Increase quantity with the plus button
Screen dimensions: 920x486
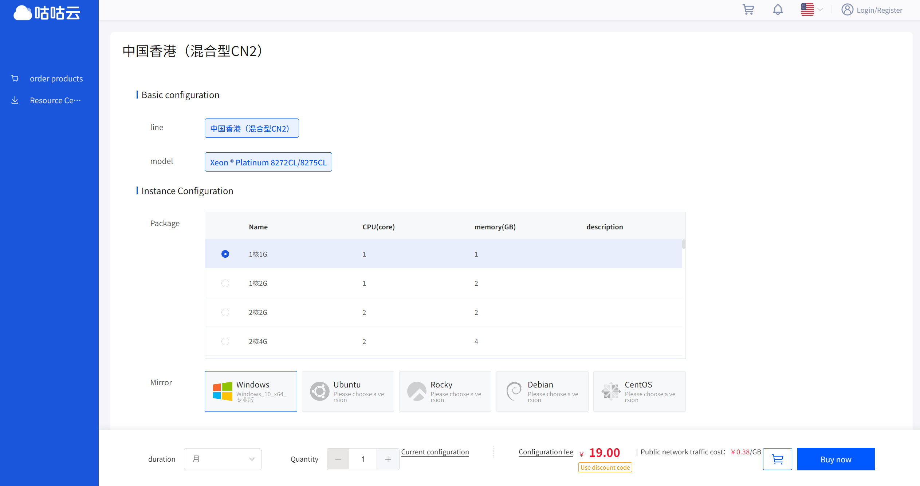[388, 459]
